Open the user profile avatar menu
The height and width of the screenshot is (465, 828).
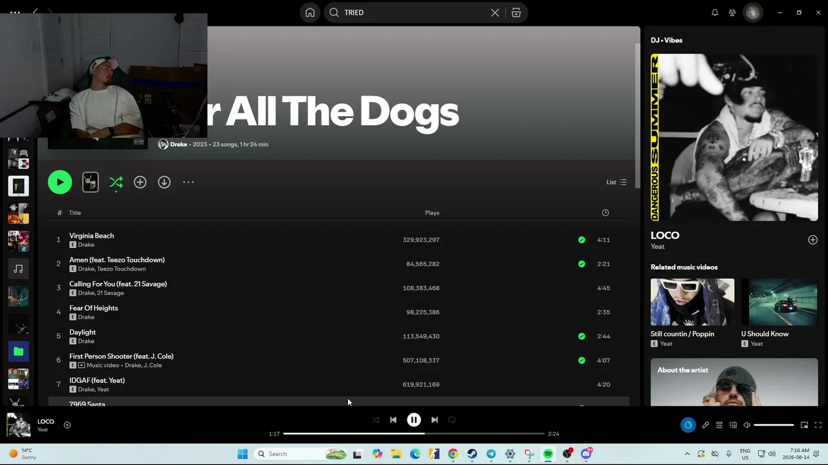click(x=752, y=12)
